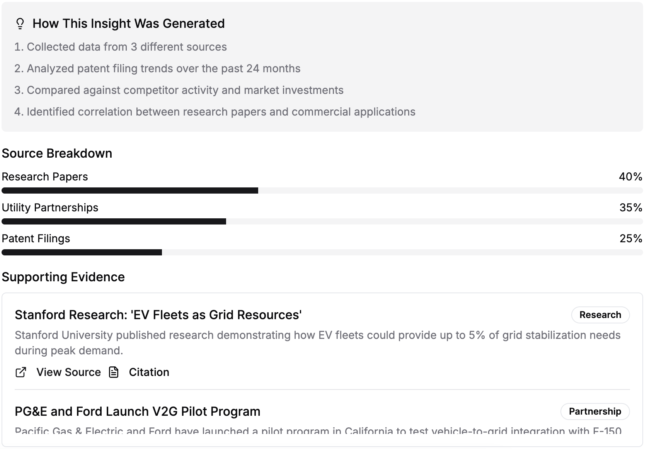Open View Source for the Stanford research
This screenshot has width=647, height=449.
tap(68, 372)
